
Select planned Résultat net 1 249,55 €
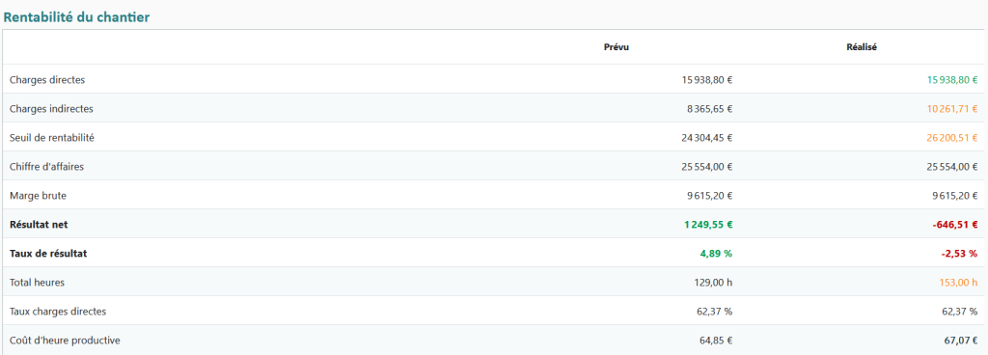pos(708,225)
